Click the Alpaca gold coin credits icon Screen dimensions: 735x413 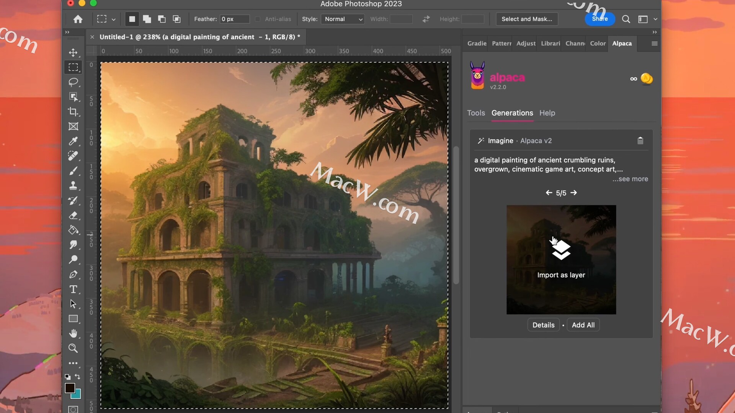click(x=647, y=79)
